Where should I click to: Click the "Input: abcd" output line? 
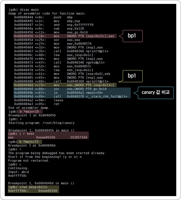pos(18,172)
